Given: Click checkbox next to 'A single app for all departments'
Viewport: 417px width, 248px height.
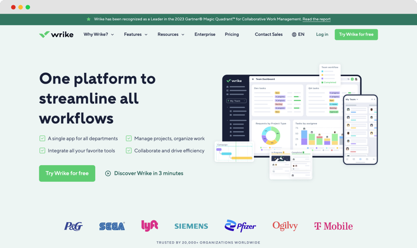Looking at the screenshot, I should (42, 139).
